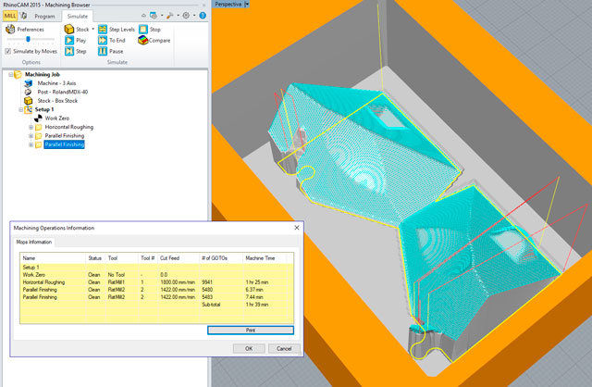The image size is (592, 387).
Task: Click the Step simulation icon
Action: pyautogui.click(x=69, y=51)
